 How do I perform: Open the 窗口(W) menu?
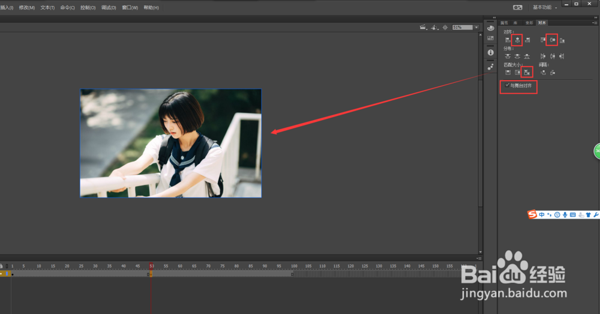[130, 8]
